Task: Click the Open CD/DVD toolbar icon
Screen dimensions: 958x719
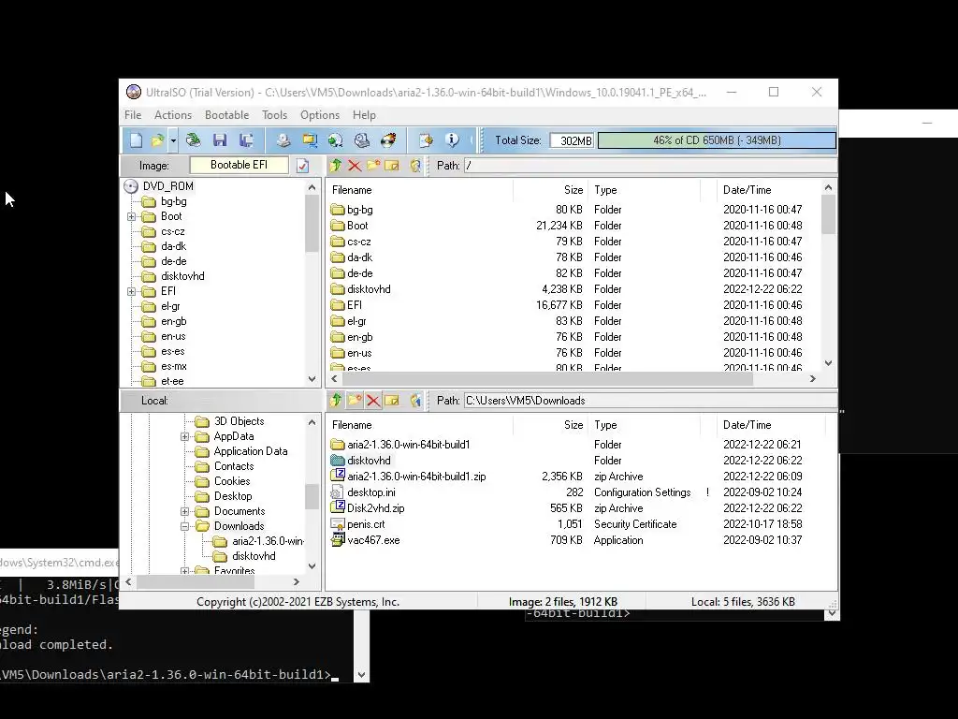Action: coord(193,140)
